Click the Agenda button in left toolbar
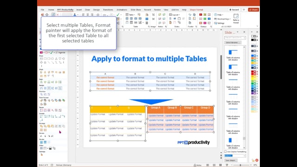 [x=61, y=52]
